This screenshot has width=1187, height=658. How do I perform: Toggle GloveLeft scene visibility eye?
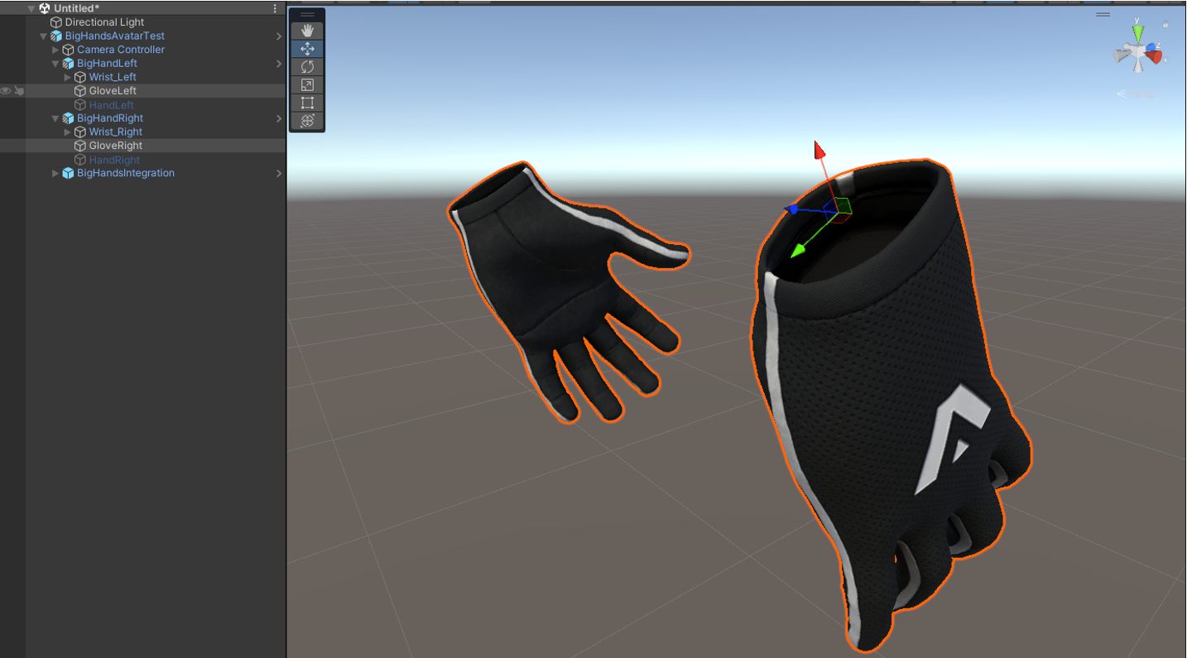(6, 91)
